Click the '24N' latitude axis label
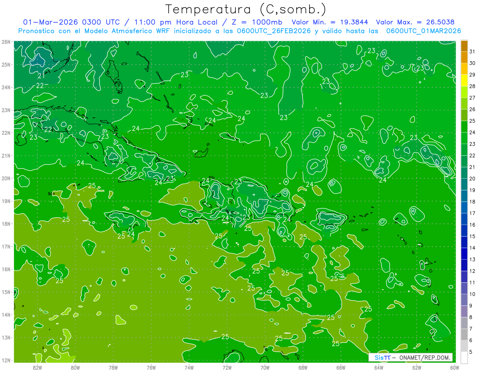483x373 pixels. click(6, 87)
